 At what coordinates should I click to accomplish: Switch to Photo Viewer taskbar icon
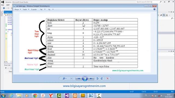[x=91, y=96]
